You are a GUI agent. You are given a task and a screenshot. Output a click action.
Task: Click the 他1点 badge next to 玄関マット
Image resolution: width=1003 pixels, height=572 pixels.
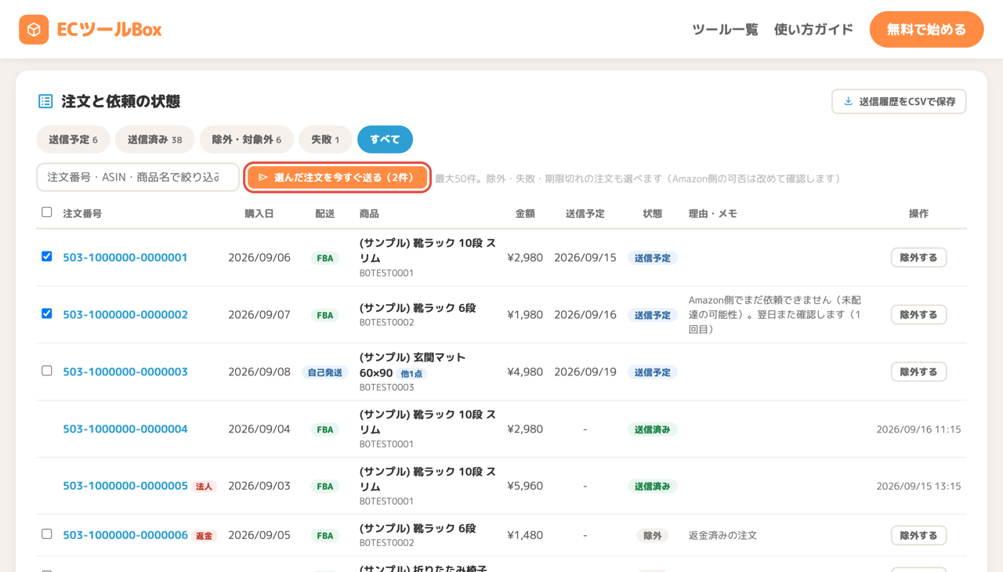click(x=411, y=374)
